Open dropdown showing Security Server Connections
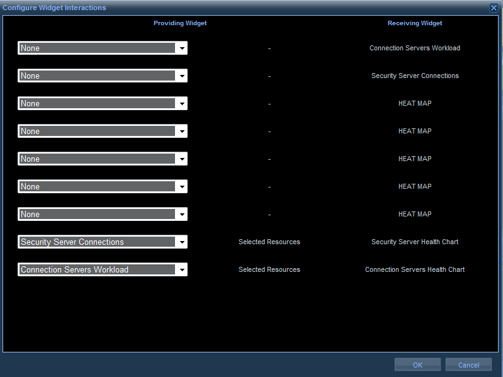 181,242
